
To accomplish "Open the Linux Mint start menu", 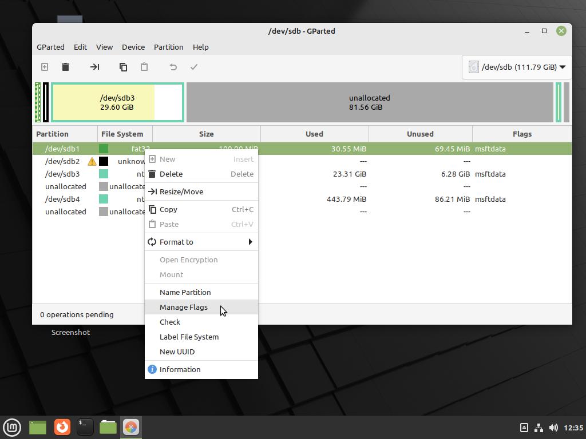I will click(x=12, y=427).
